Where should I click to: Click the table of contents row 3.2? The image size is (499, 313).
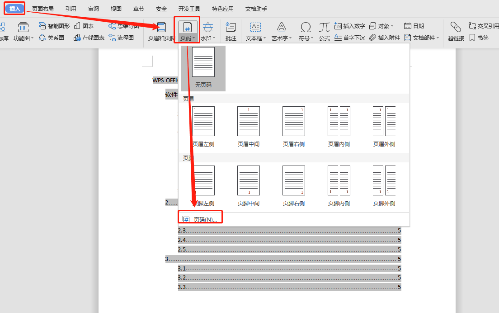289,278
